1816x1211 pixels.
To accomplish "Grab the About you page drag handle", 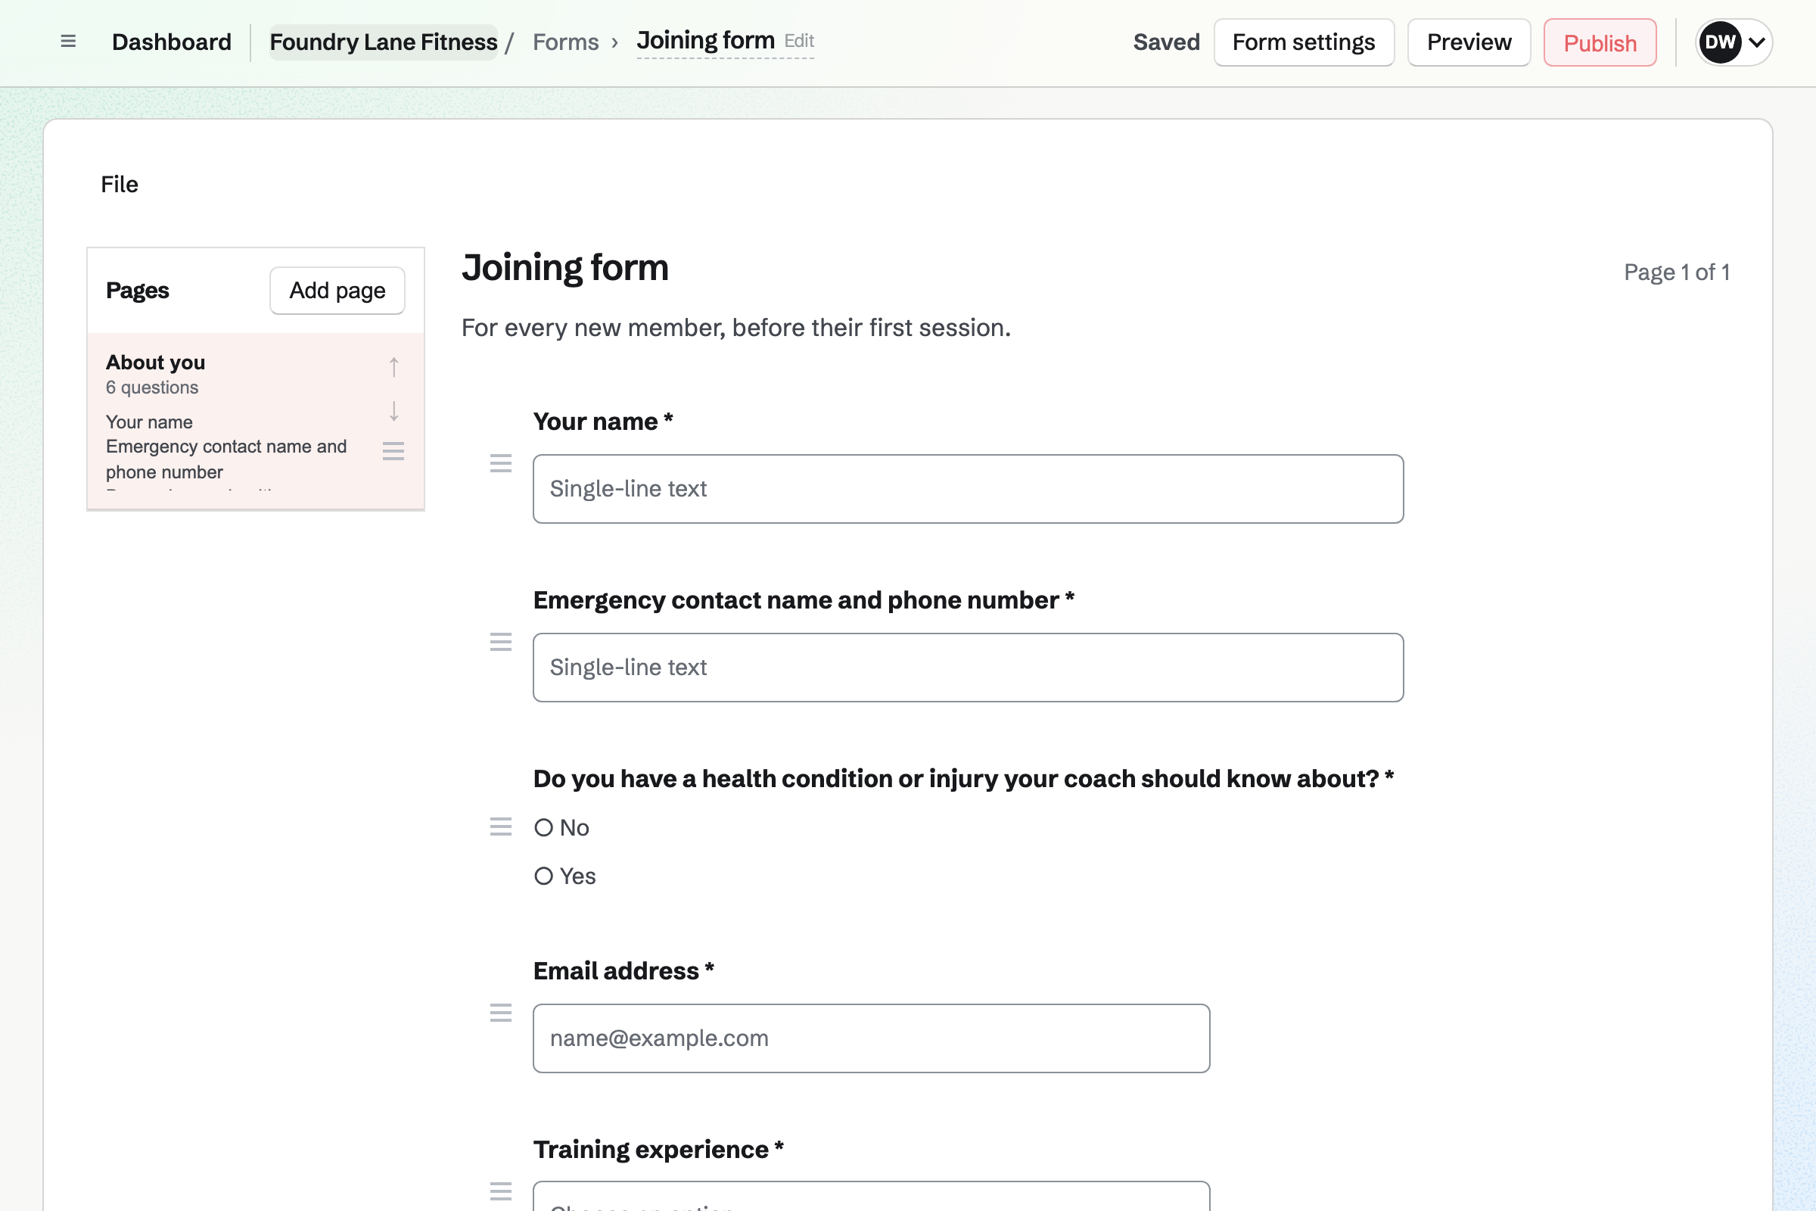I will coord(393,451).
